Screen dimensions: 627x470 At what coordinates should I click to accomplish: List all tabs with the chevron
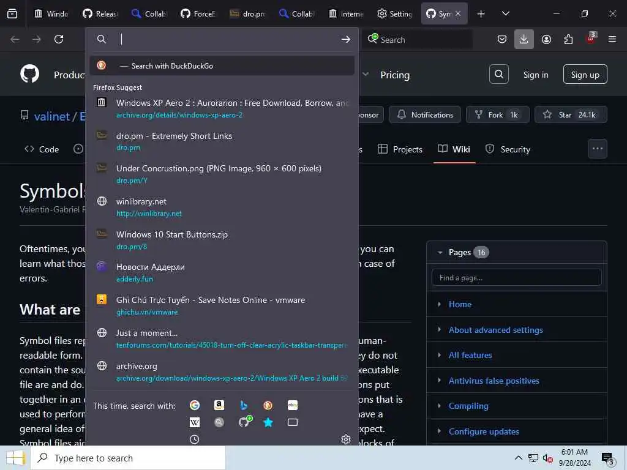[505, 13]
